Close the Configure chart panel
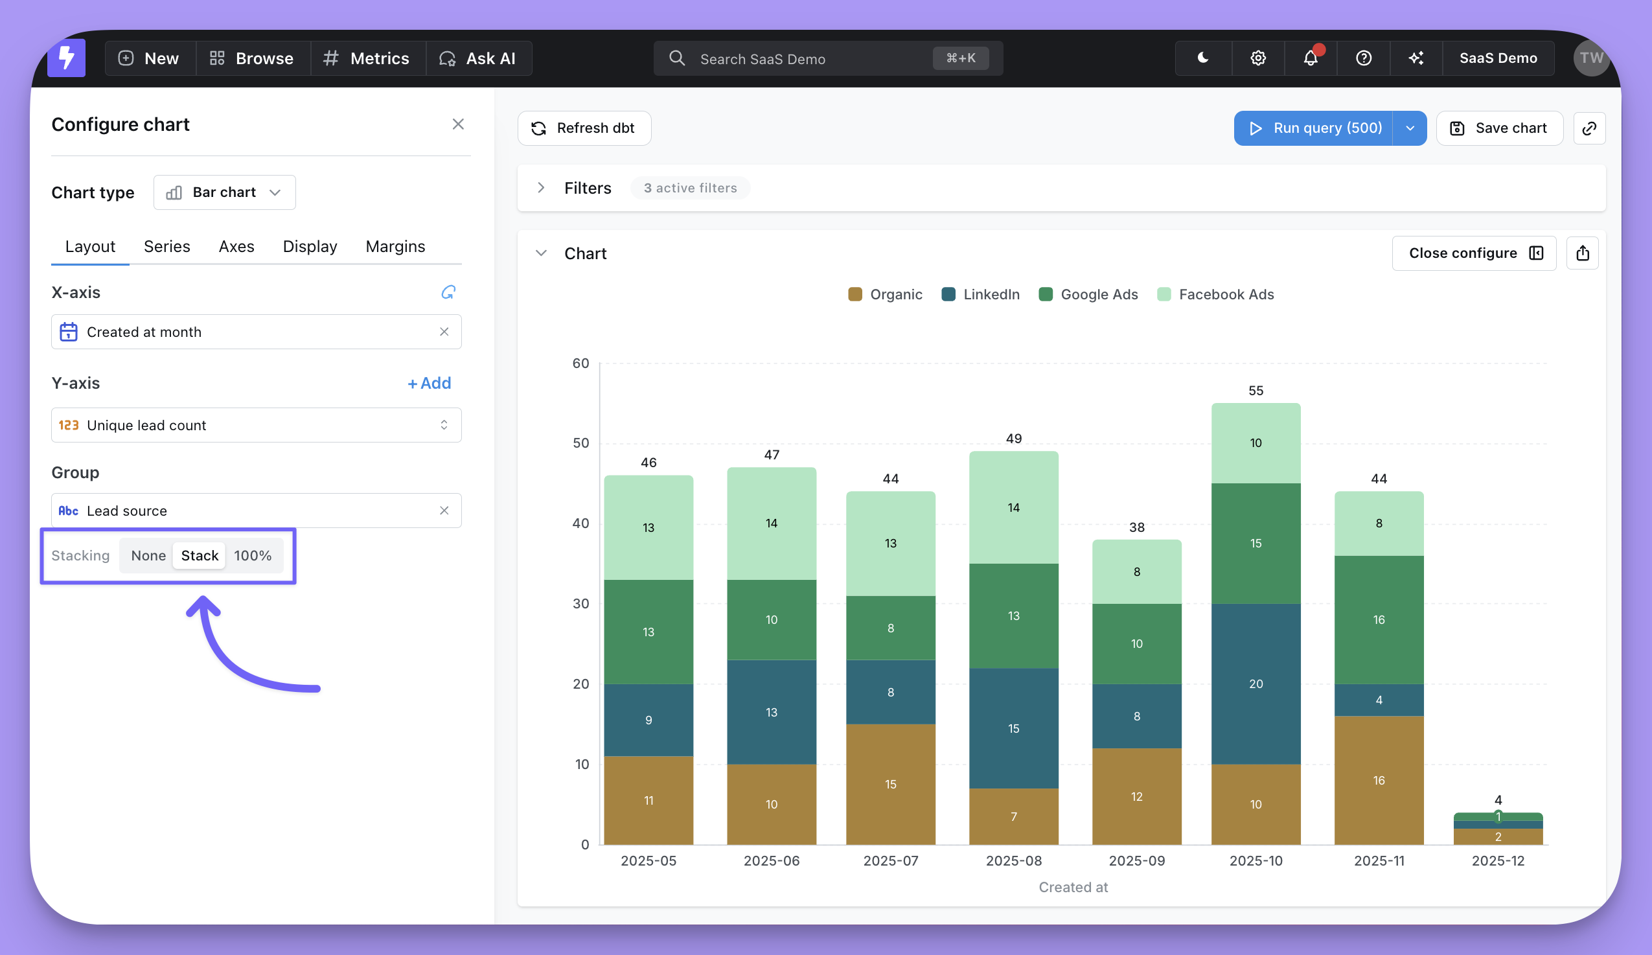Screen dimensions: 1652x955 click(458, 124)
